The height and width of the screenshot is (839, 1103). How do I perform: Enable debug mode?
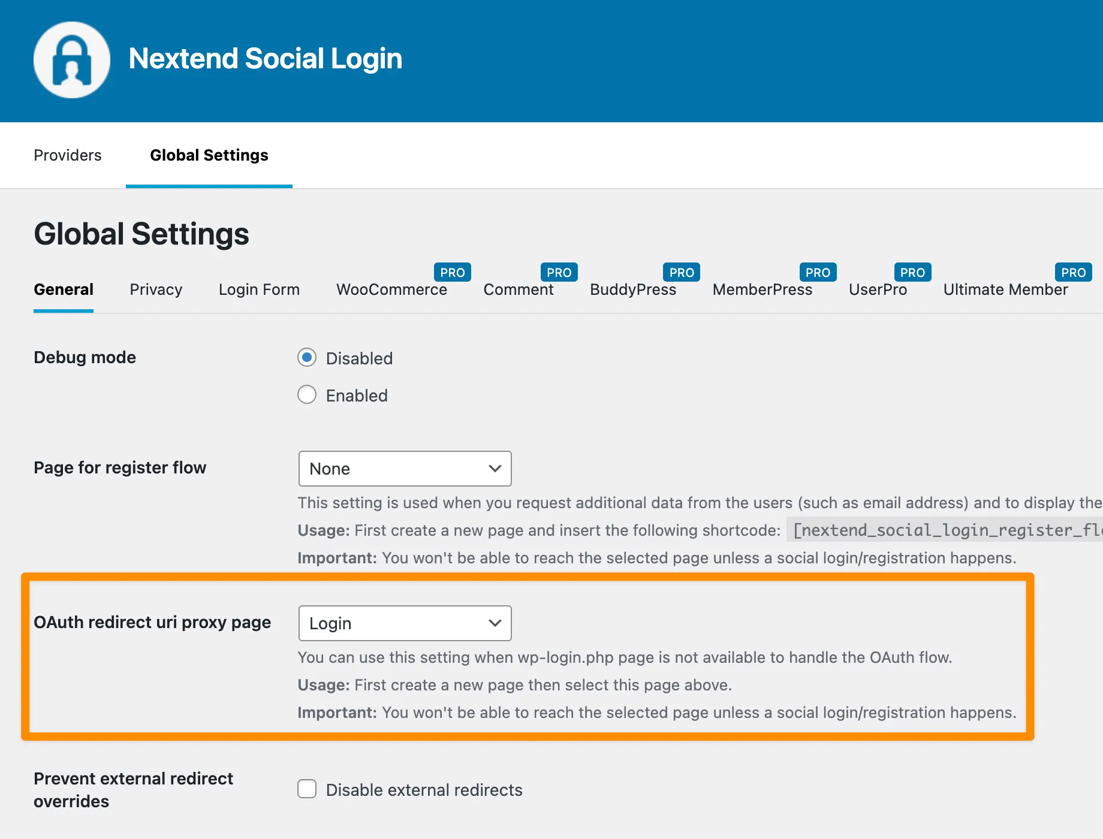pyautogui.click(x=307, y=394)
